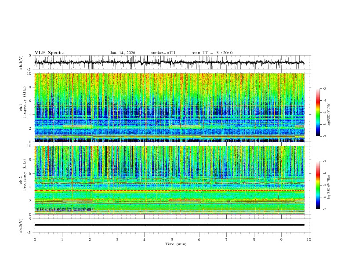The width and height of the screenshot is (348, 269).
Task: Click the "-7" label on ch.1 color bar
Action: point(324,136)
